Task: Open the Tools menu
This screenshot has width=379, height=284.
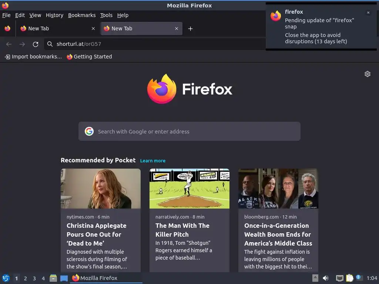Action: pos(106,15)
